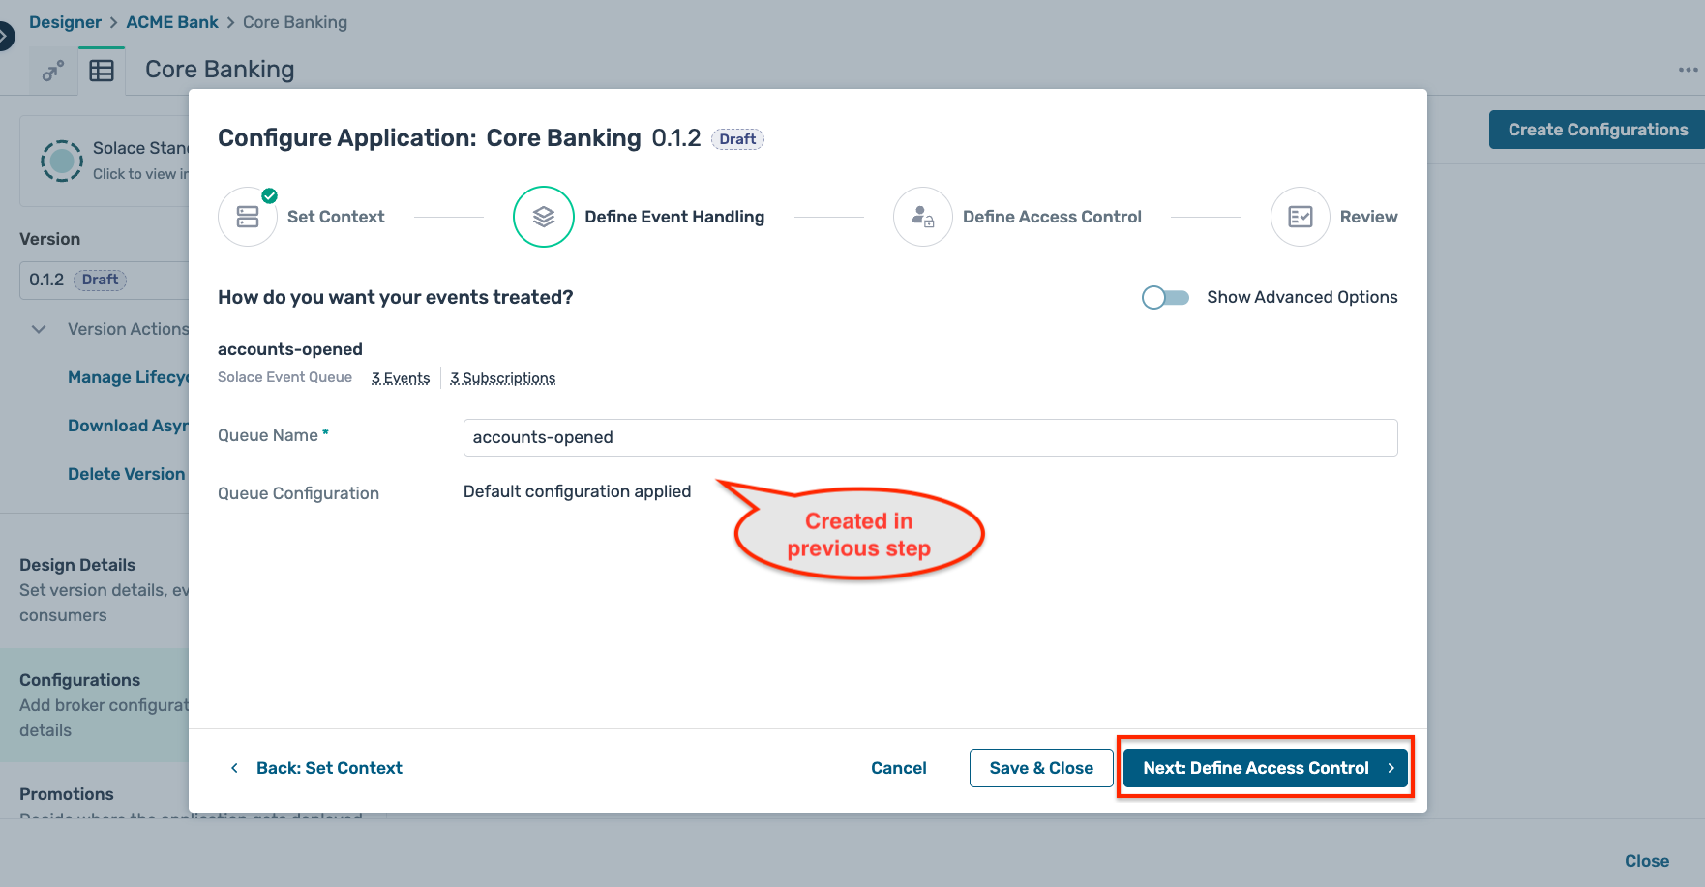
Task: Switch to the table view tab
Action: pyautogui.click(x=103, y=70)
